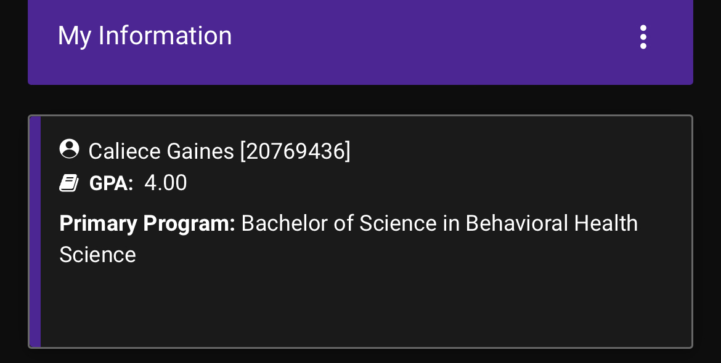Click the purple accent bar of card

(35, 232)
